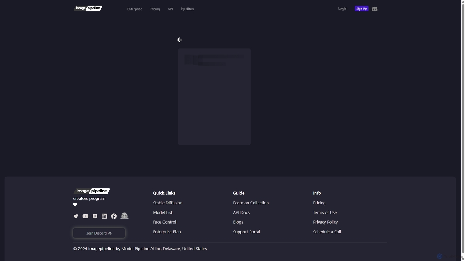Image resolution: width=465 pixels, height=261 pixels.
Task: Open Discord icon in top navigation
Action: click(375, 9)
